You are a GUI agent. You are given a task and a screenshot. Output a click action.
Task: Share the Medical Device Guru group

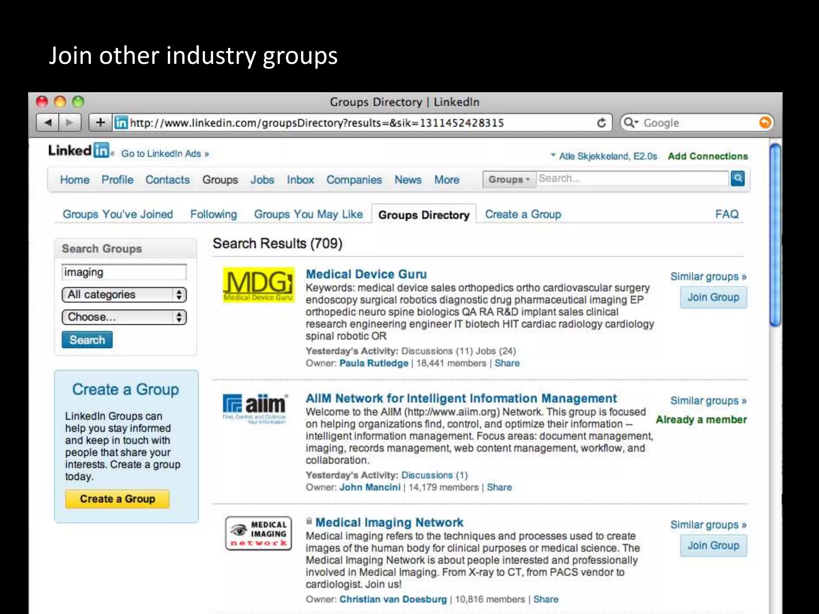pyautogui.click(x=507, y=363)
